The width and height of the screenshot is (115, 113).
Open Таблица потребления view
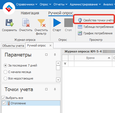pos(95,27)
